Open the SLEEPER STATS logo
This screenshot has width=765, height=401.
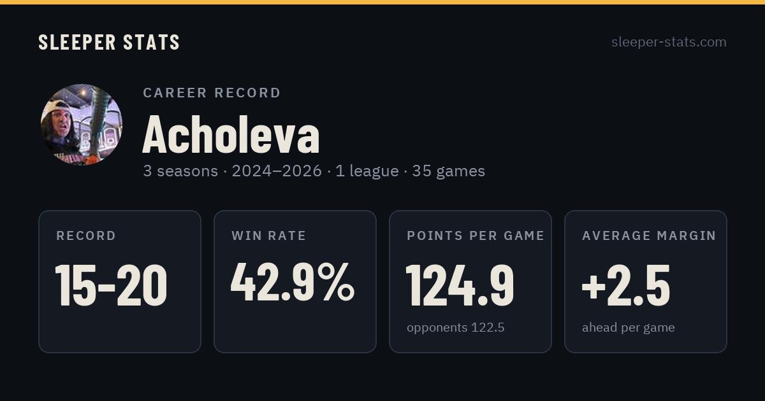[x=109, y=43]
